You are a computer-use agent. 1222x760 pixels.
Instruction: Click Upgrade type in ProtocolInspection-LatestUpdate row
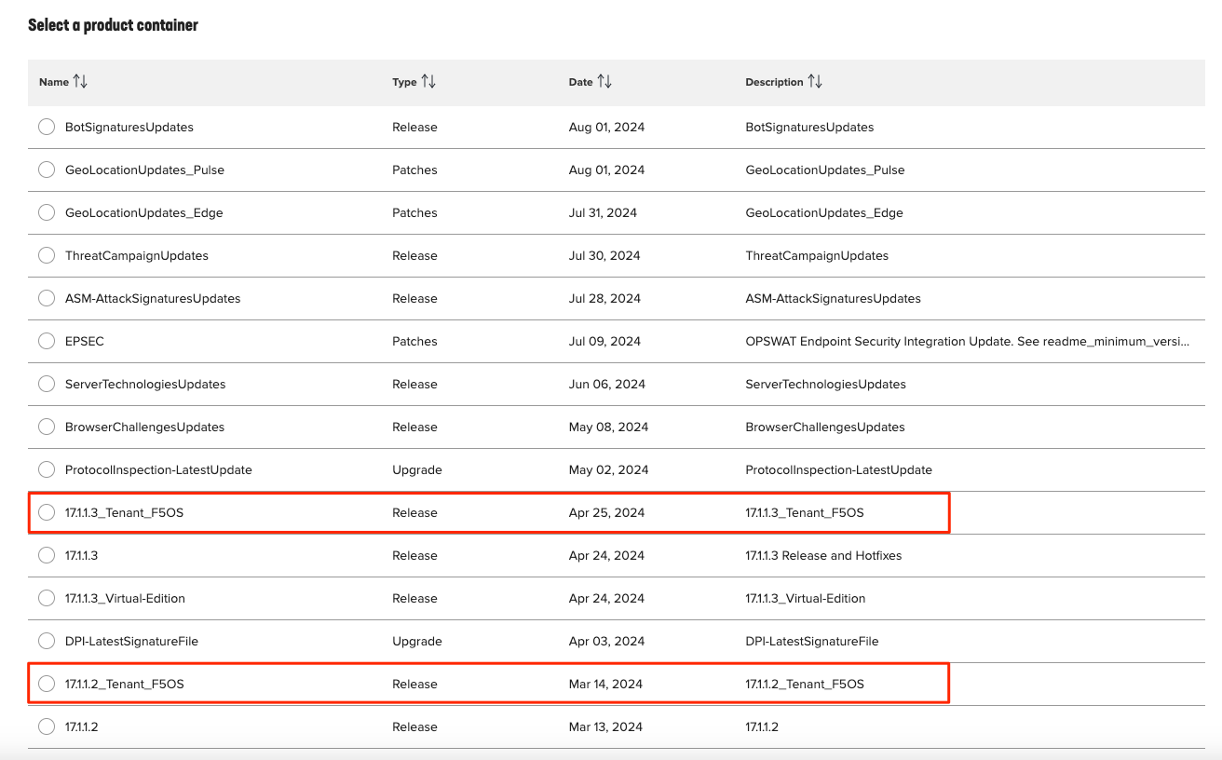[417, 469]
